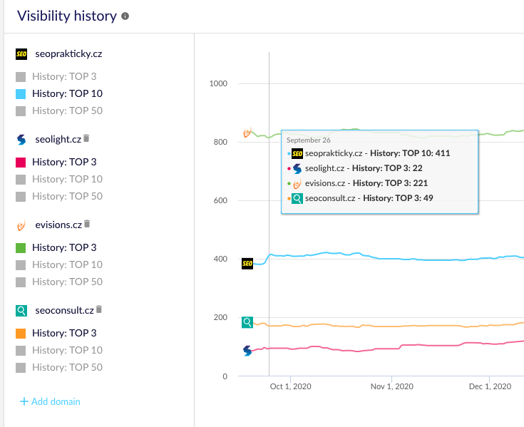Disable History: TOP 3 for evisions.cz
This screenshot has width=524, height=427.
[x=56, y=247]
